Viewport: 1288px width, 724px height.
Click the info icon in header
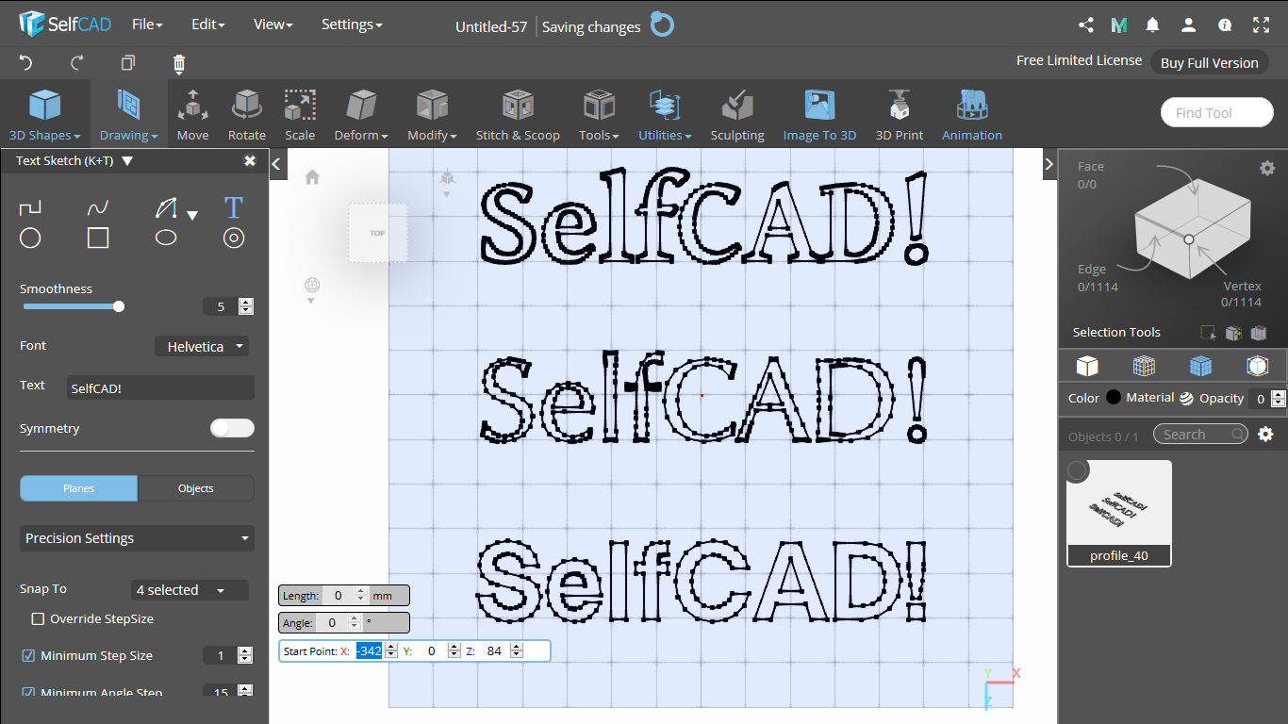(1225, 25)
